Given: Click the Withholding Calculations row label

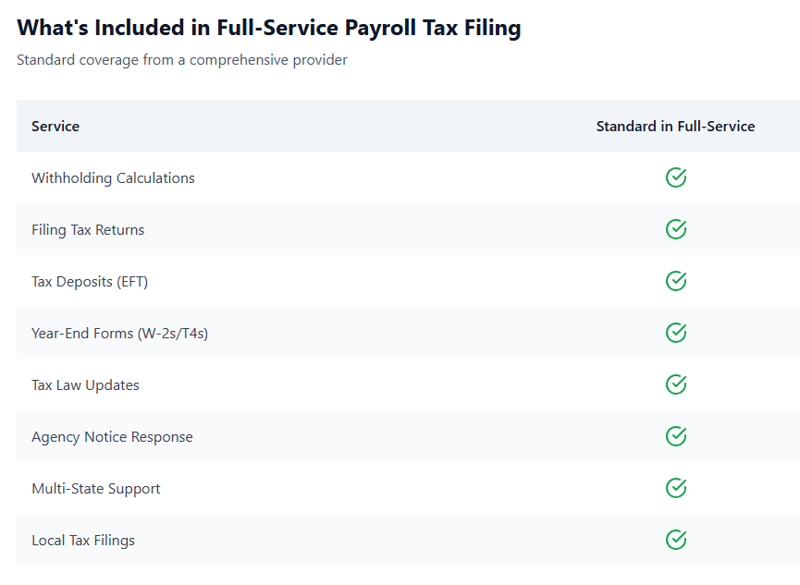Looking at the screenshot, I should pyautogui.click(x=113, y=177).
